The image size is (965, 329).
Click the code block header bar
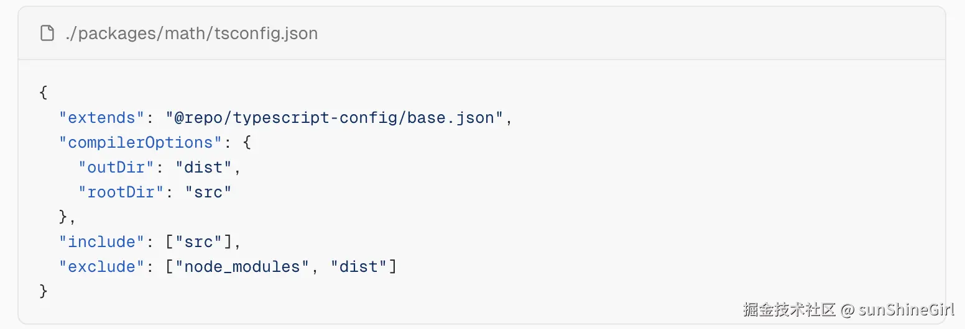click(x=482, y=34)
